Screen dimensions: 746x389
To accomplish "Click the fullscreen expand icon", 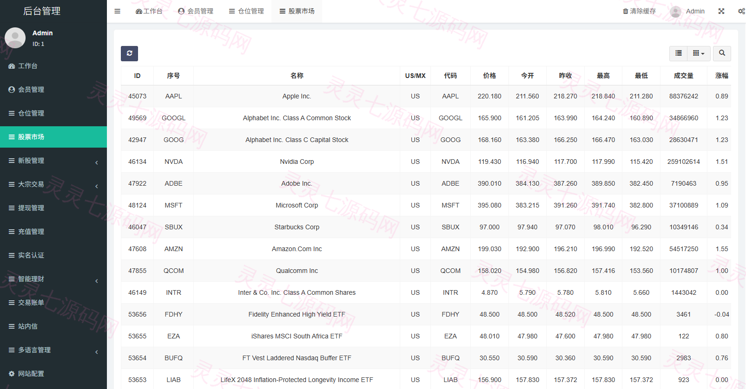I will pos(721,11).
